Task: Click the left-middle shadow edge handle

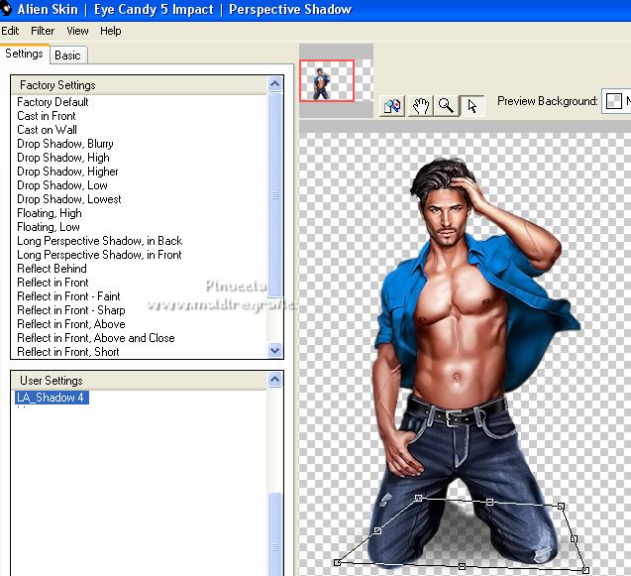Action: tap(377, 530)
